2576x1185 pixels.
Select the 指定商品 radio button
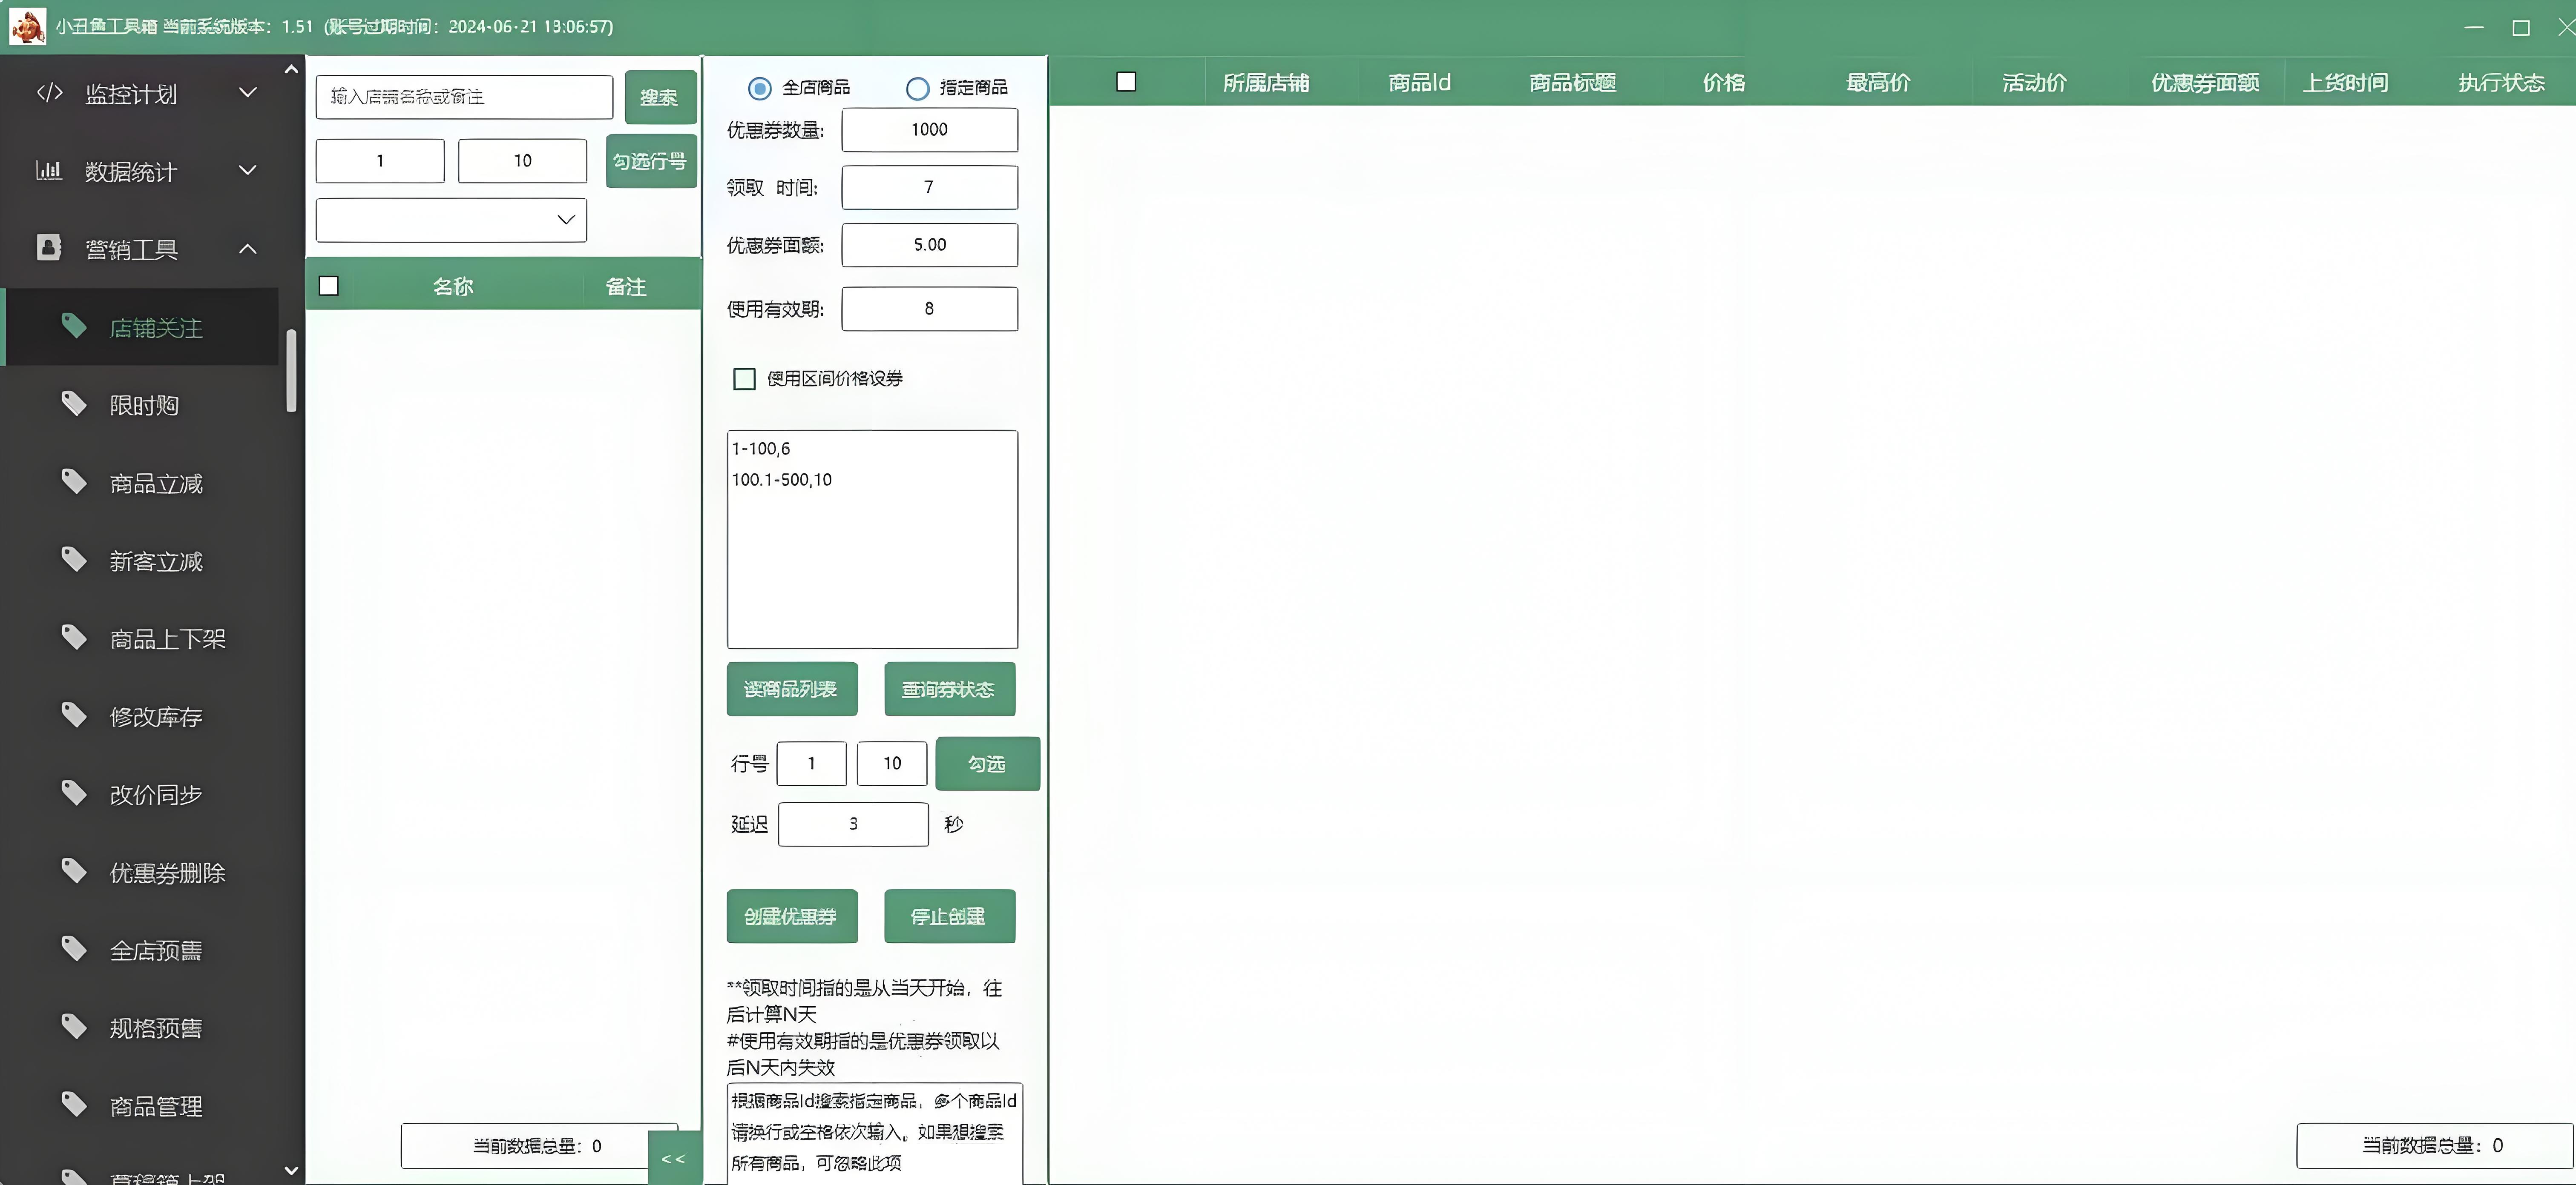(x=917, y=88)
